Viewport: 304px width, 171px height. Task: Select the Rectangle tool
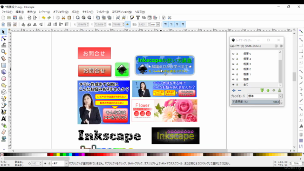click(3, 65)
